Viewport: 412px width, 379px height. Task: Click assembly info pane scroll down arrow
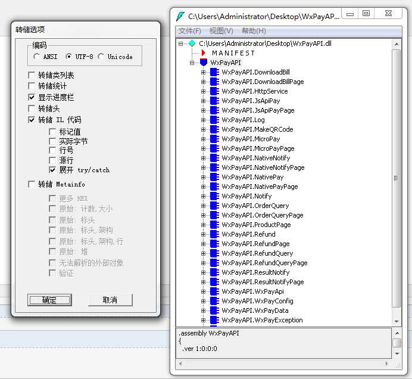[397, 353]
